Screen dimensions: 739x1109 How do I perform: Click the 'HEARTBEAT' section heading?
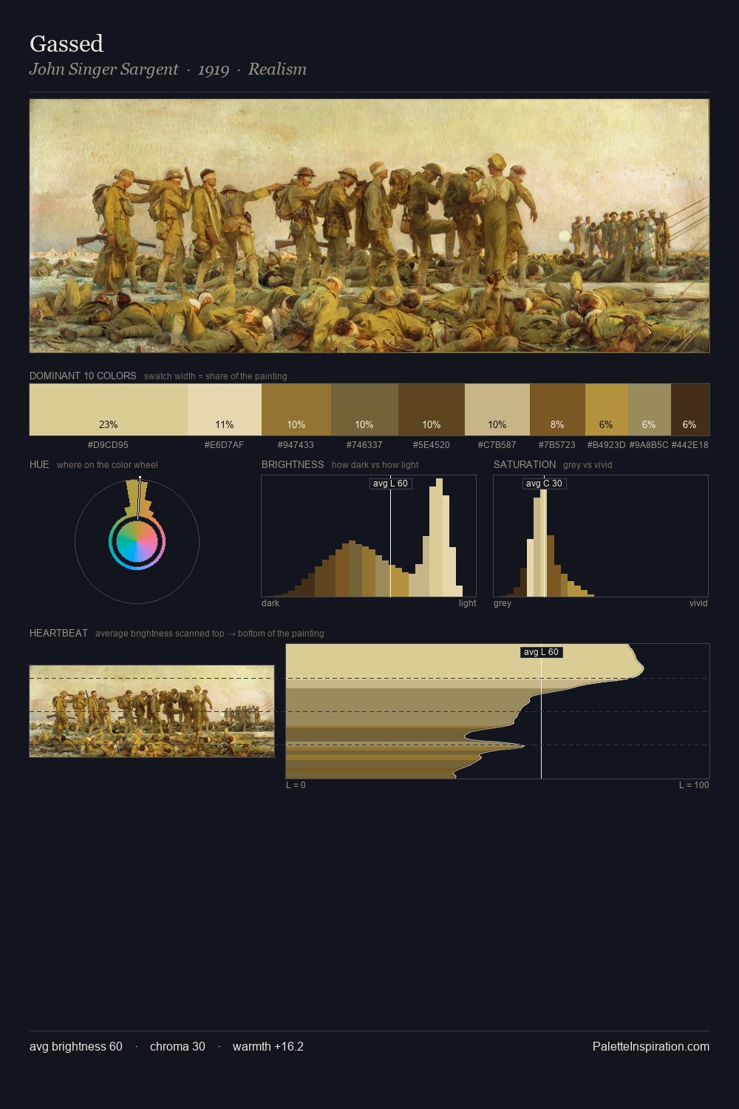[x=58, y=633]
